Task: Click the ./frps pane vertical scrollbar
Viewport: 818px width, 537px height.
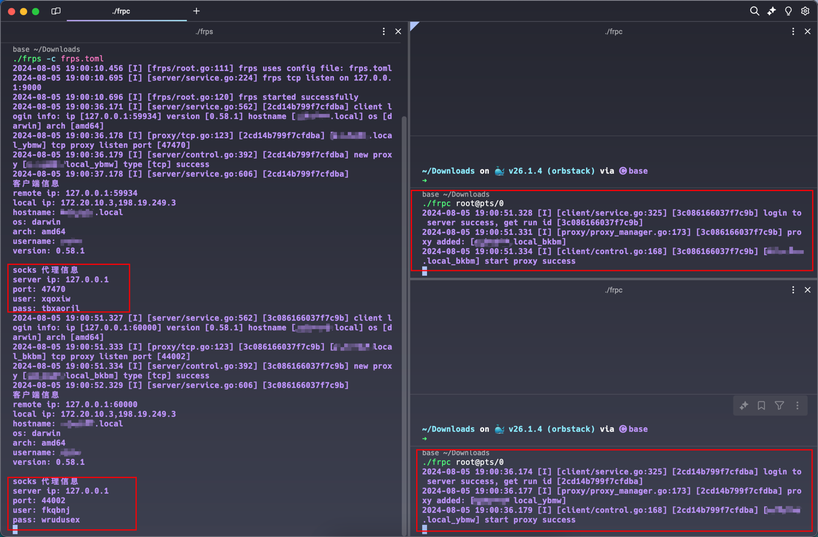Action: coord(404,324)
